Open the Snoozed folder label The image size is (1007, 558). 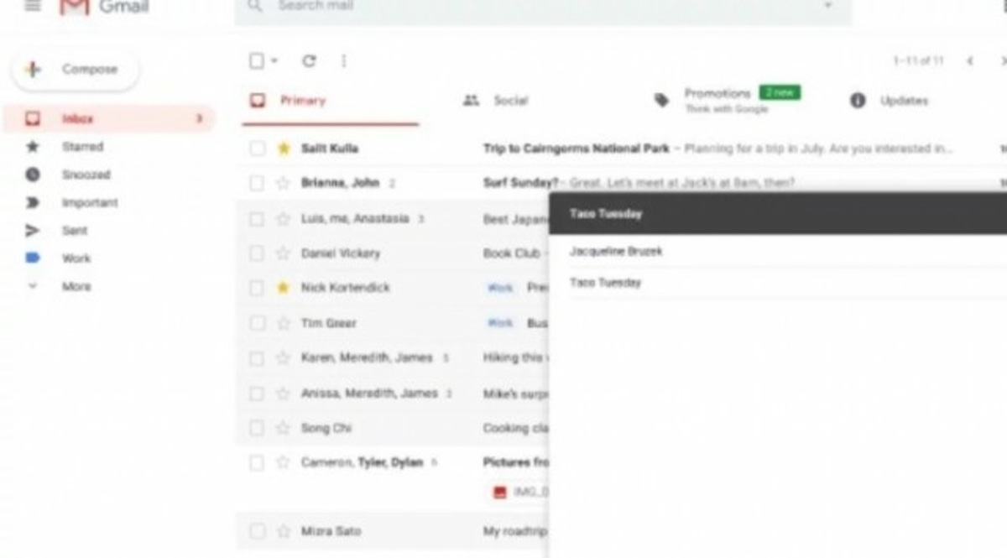coord(86,175)
